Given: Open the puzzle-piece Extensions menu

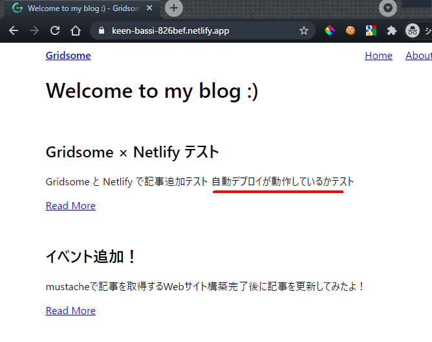Looking at the screenshot, I should [391, 30].
